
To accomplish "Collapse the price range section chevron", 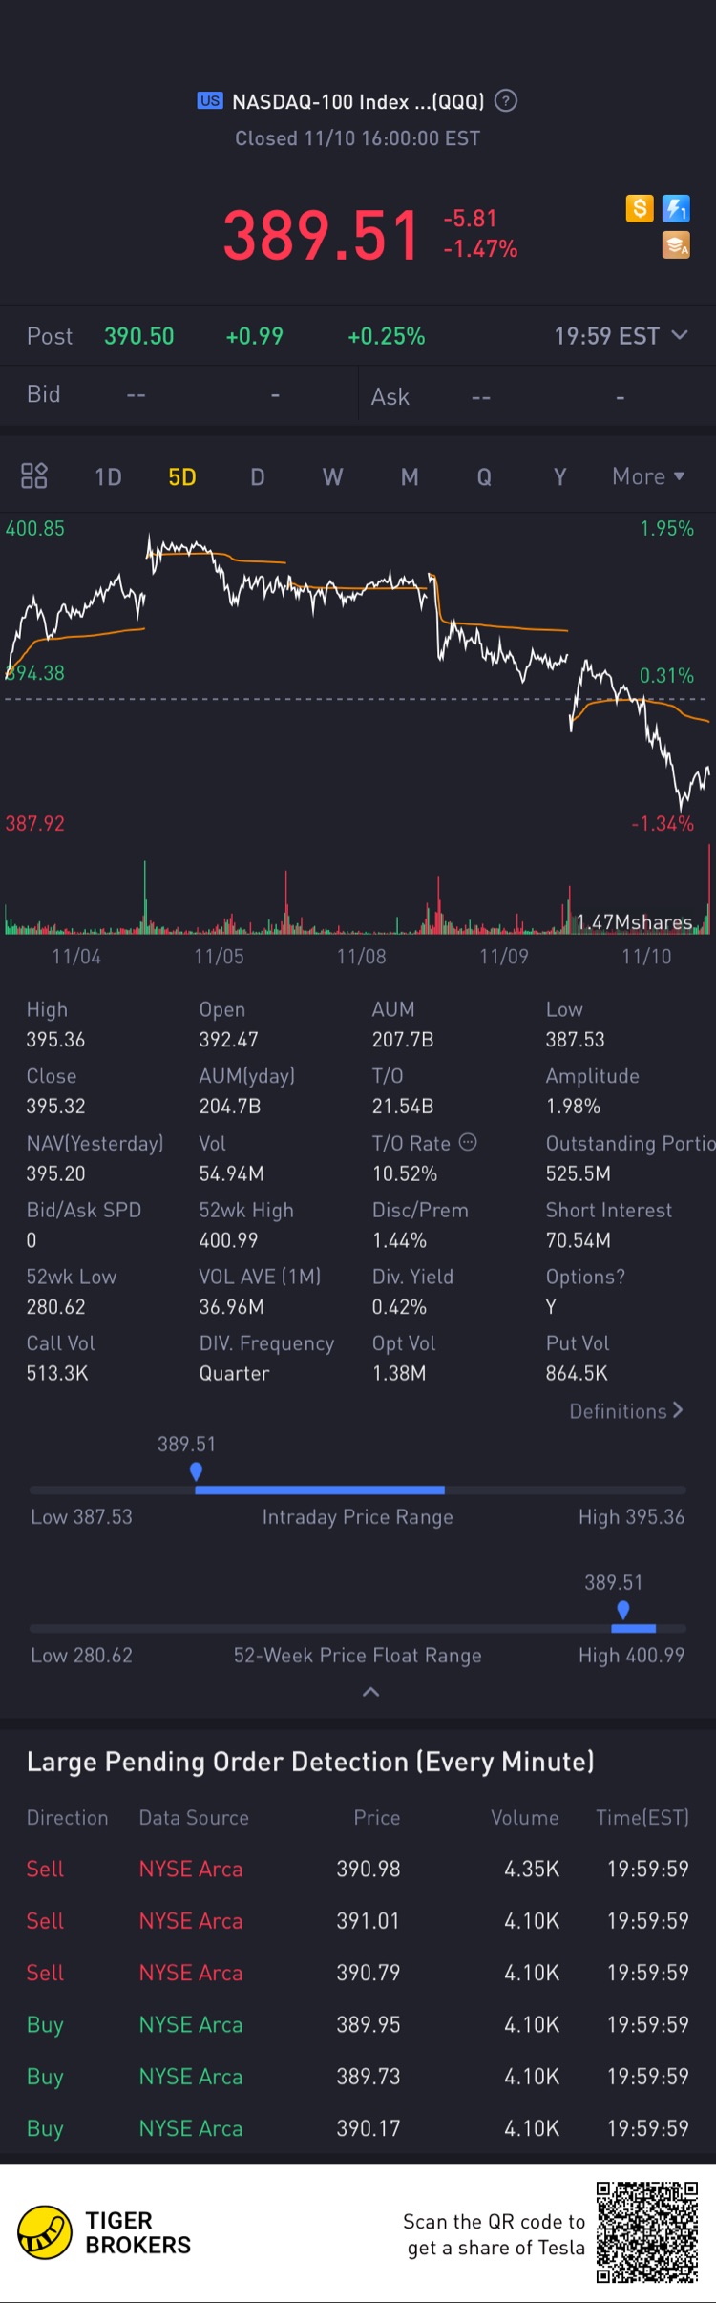I will pyautogui.click(x=371, y=1692).
